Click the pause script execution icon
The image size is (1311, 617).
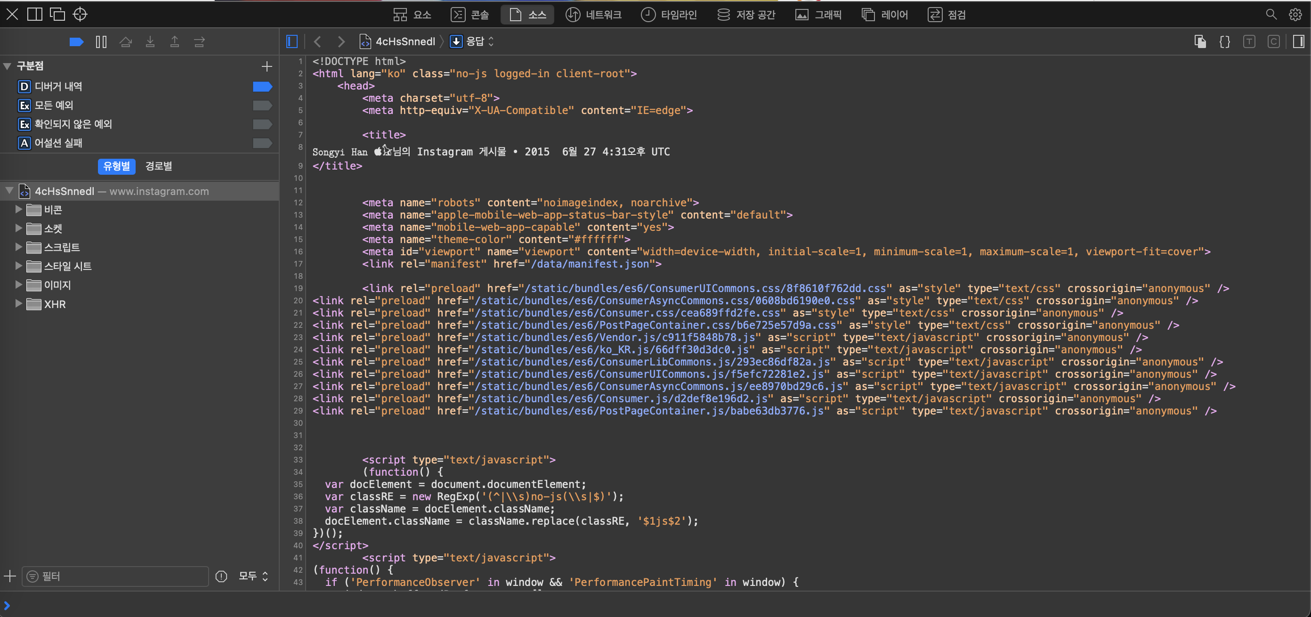(x=101, y=42)
